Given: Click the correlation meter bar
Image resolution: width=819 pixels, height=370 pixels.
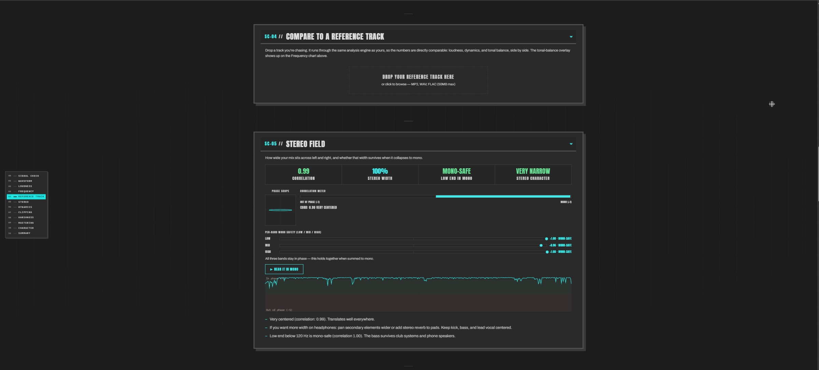Looking at the screenshot, I should click(435, 196).
